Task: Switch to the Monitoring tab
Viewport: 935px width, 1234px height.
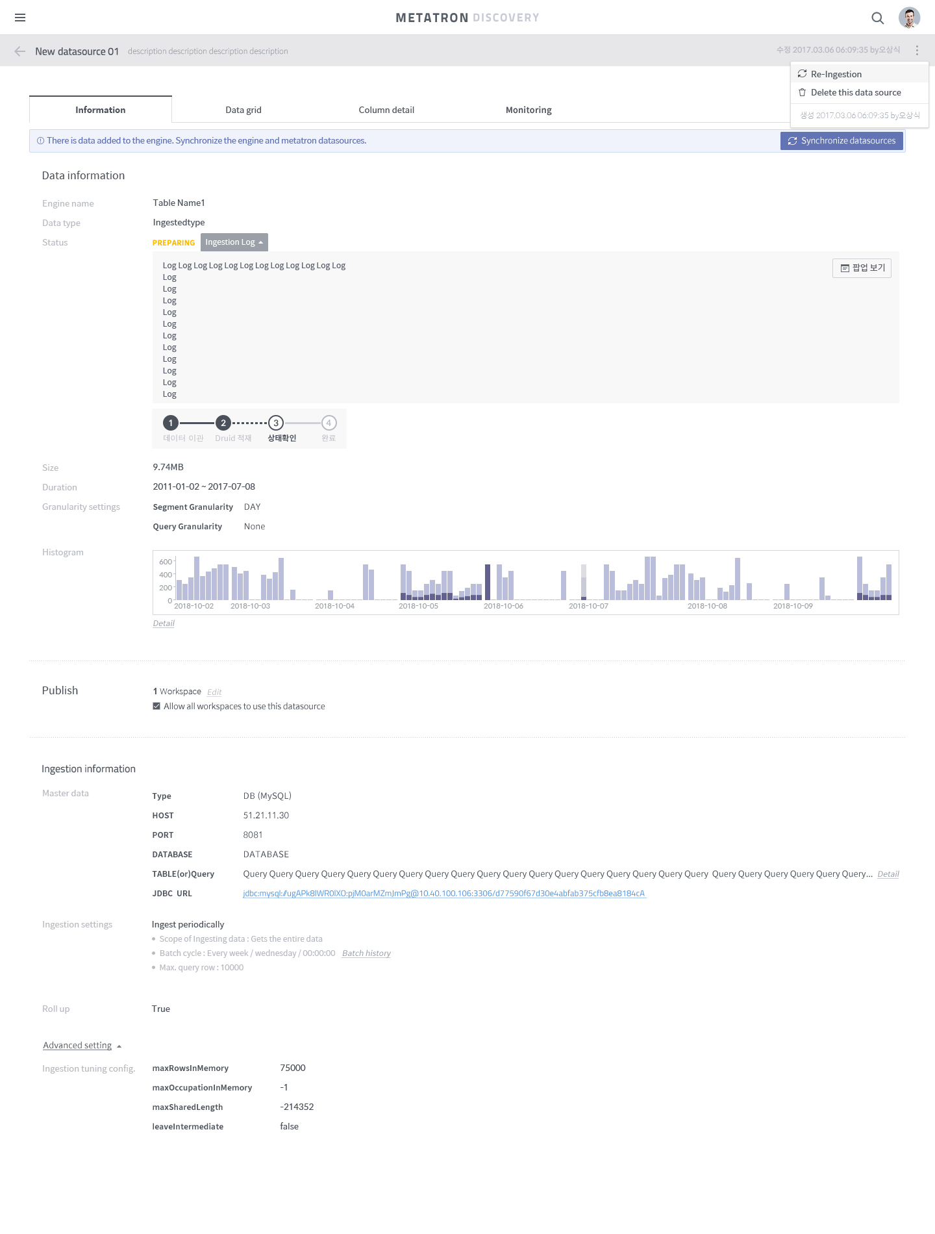Action: pyautogui.click(x=529, y=110)
